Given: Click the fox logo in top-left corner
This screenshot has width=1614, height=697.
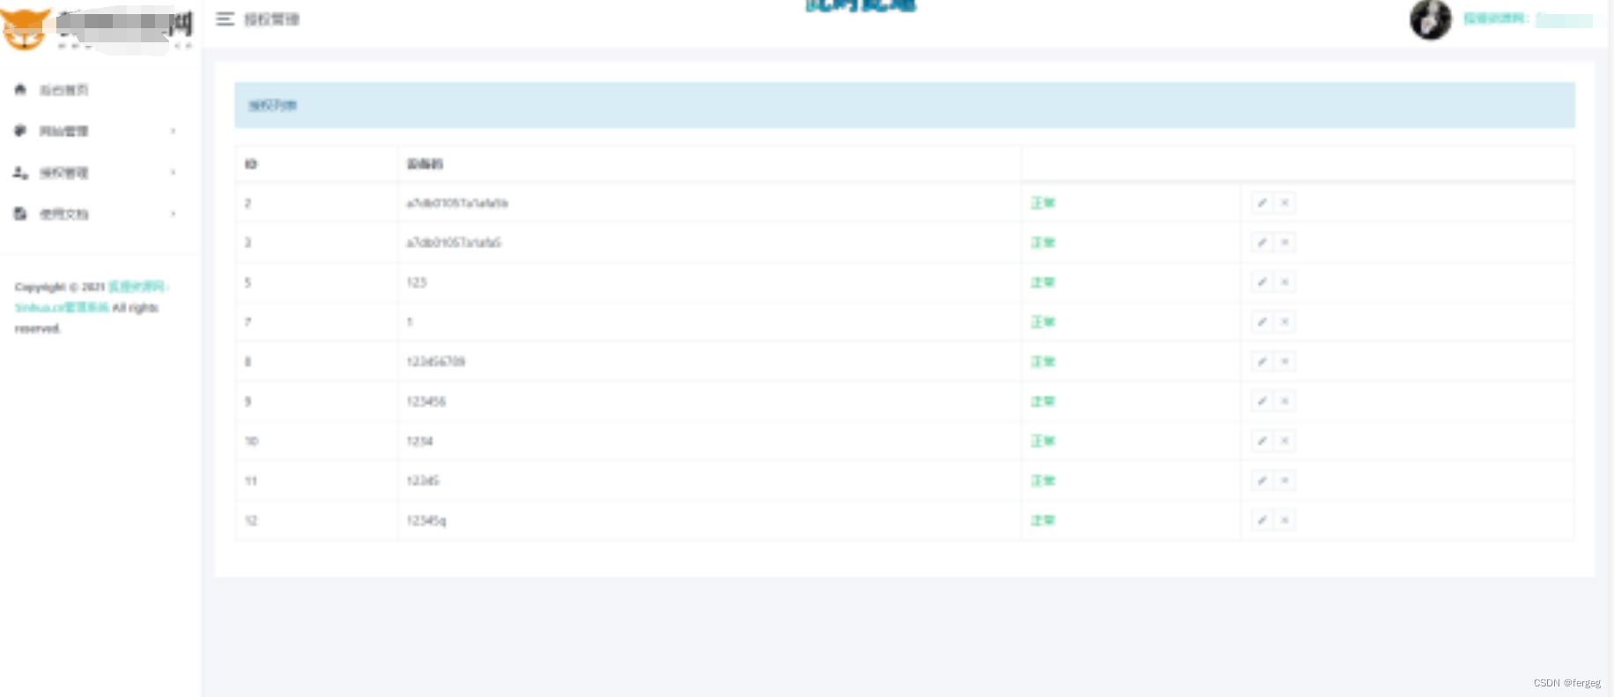Looking at the screenshot, I should point(25,28).
